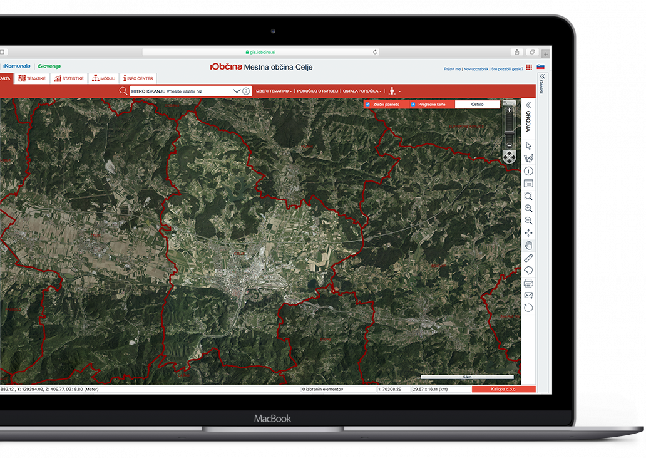
Task: Uncheck the Zračni posnetki layer checkbox
Action: pos(367,105)
